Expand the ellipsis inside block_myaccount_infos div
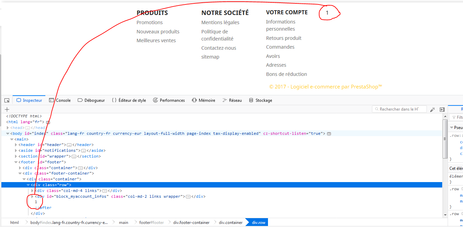This screenshot has width=463, height=227. click(188, 197)
